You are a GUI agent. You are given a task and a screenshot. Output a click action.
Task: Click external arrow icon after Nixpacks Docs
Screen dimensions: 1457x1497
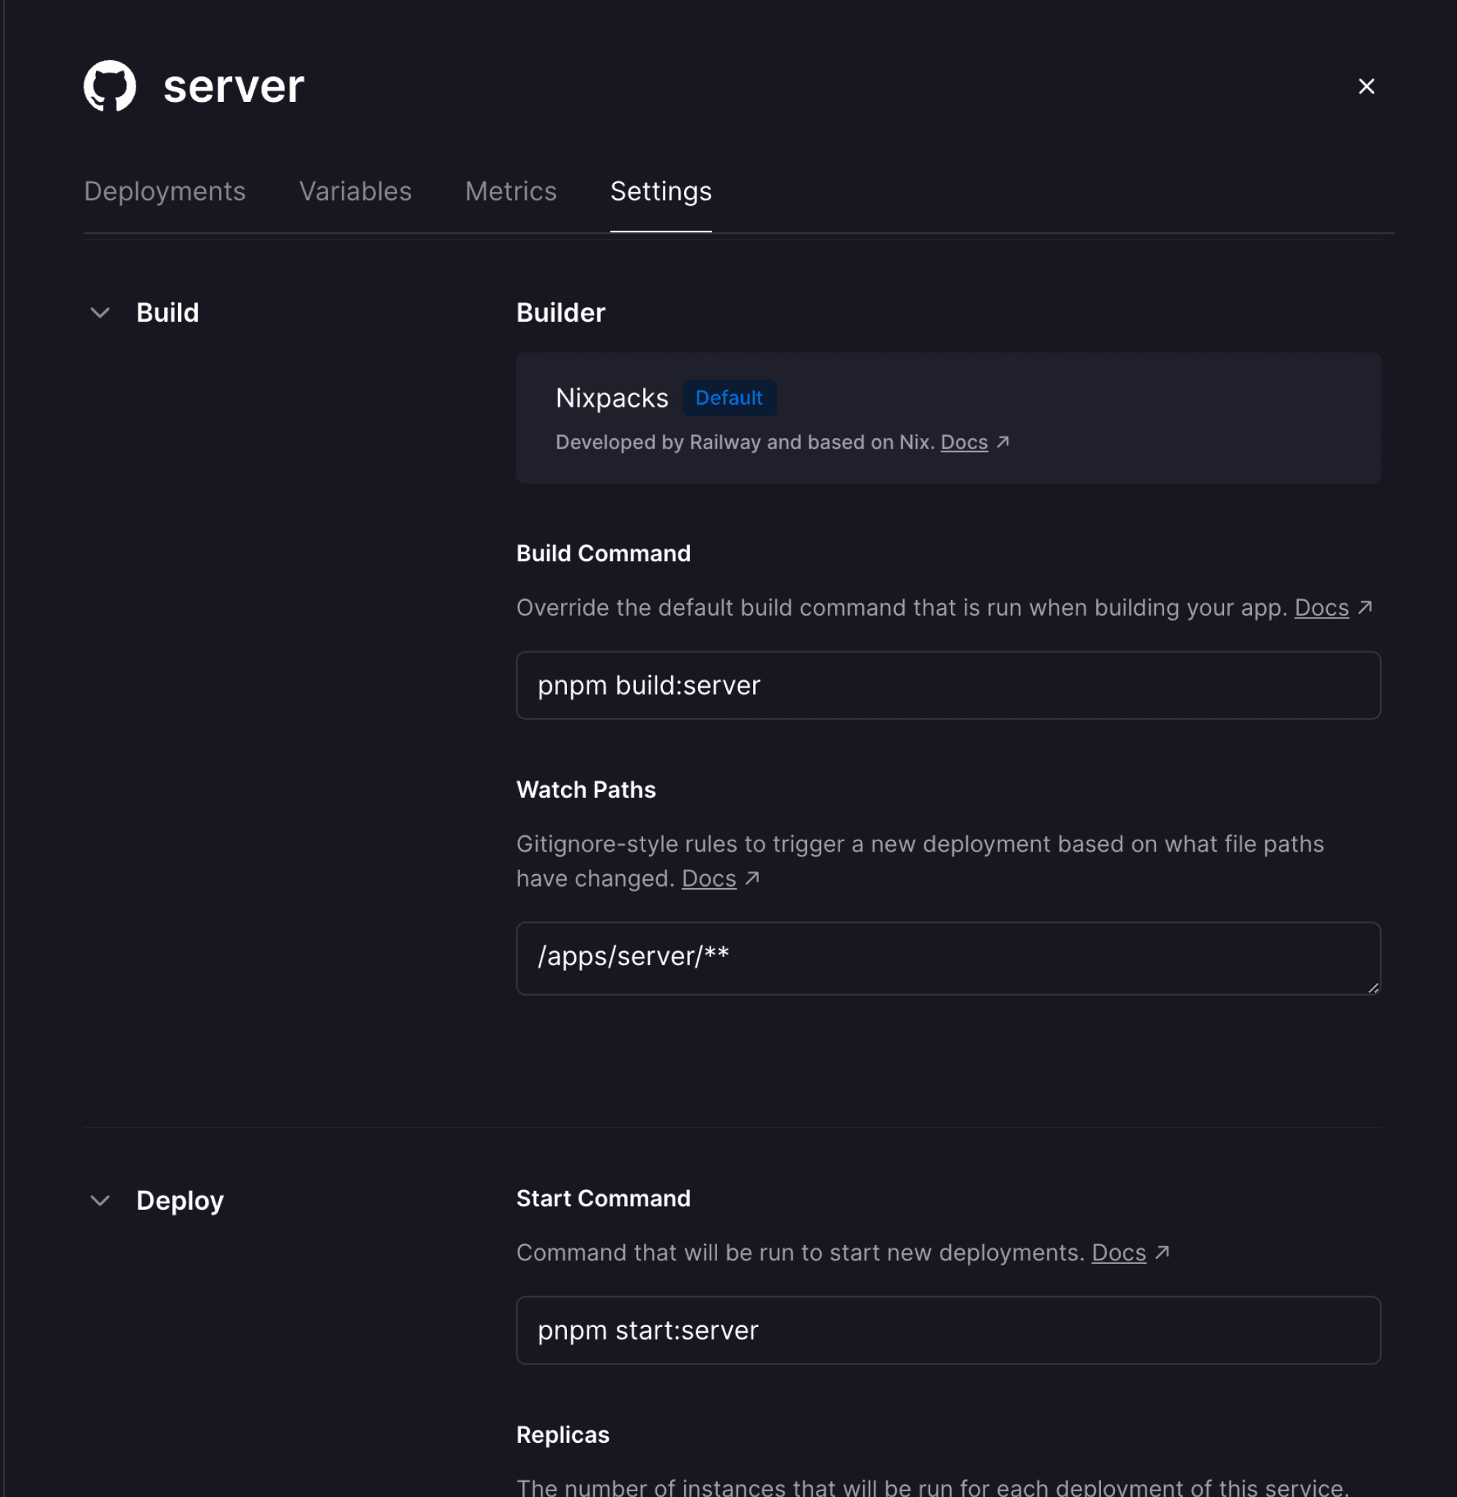(1002, 442)
